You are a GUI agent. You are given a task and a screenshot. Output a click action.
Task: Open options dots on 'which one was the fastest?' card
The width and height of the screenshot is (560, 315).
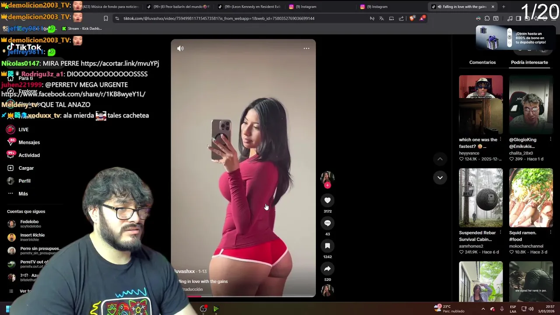coord(500,140)
